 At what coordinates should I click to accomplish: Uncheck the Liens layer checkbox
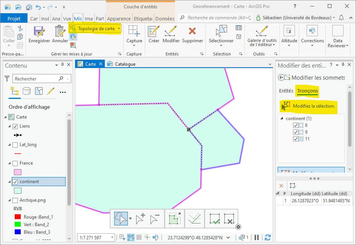click(15, 126)
